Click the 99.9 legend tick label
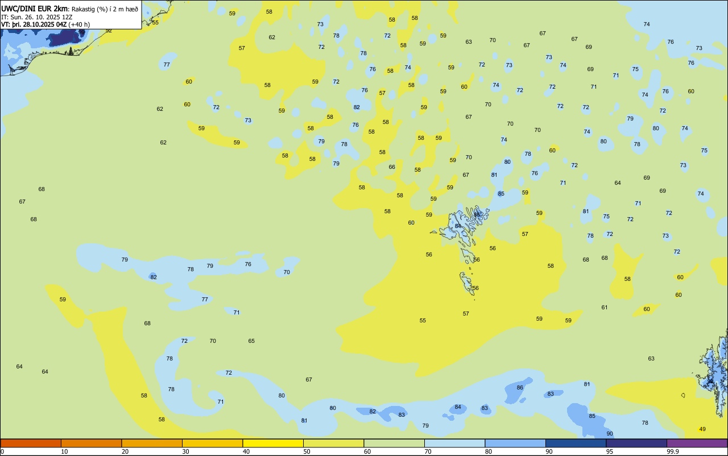Viewport: 728px width, 456px height. (673, 451)
